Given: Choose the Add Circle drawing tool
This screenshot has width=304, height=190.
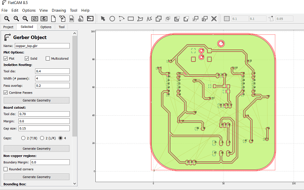Looking at the screenshot, I should 112,19.
